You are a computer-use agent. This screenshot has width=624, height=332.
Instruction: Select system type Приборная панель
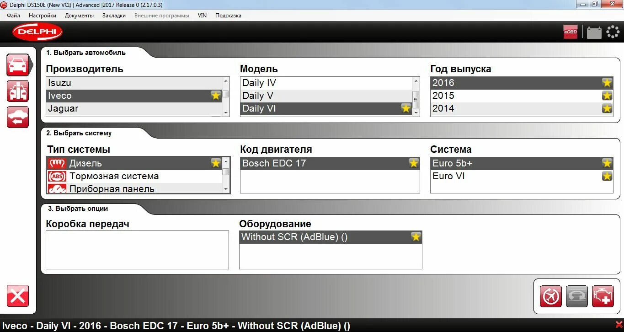point(134,188)
